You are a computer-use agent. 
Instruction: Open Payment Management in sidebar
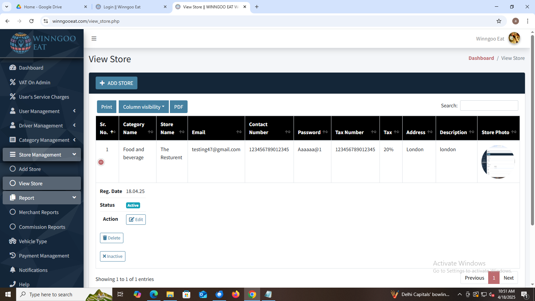(x=44, y=256)
